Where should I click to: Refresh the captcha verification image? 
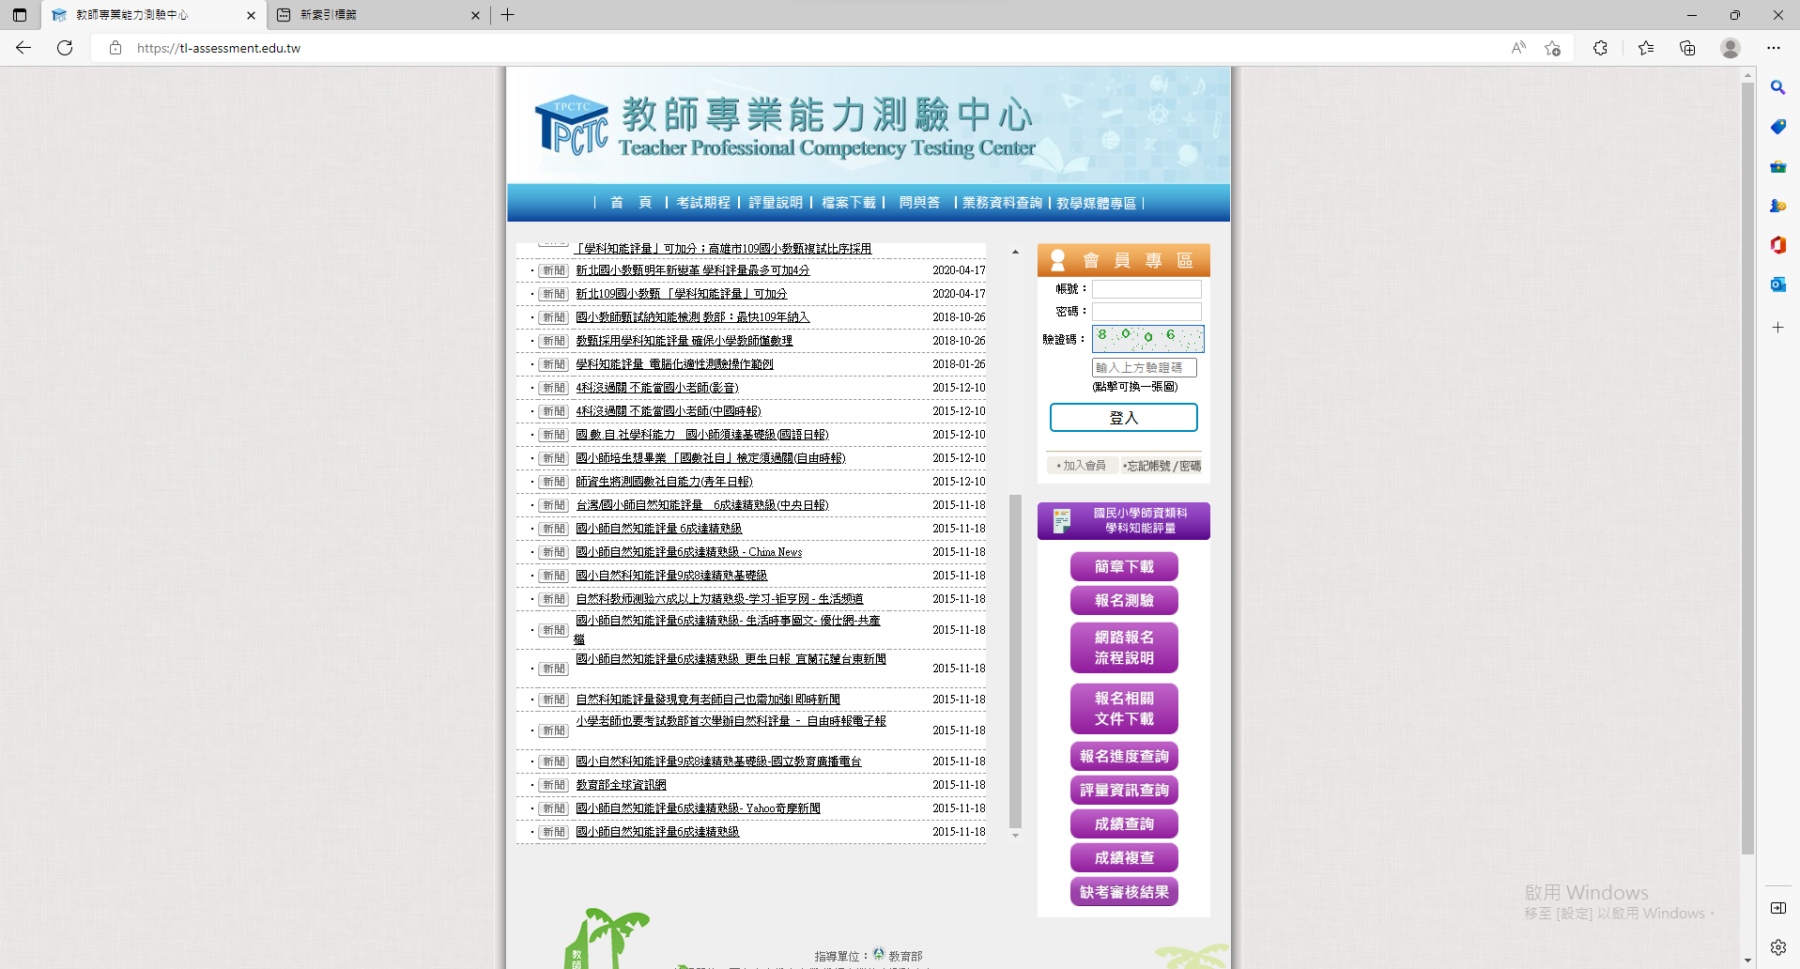tap(1147, 338)
